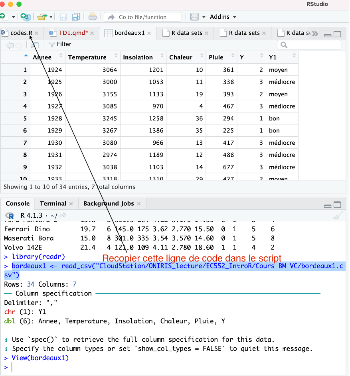Click the clear console broom icon
Image resolution: width=350 pixels, height=376 pixels.
338,215
